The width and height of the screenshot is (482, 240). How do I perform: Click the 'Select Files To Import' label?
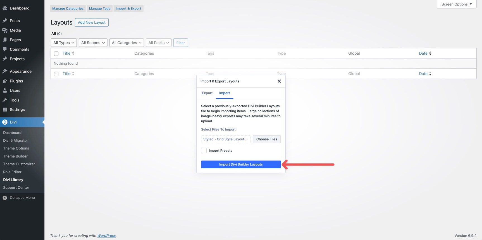(x=218, y=129)
